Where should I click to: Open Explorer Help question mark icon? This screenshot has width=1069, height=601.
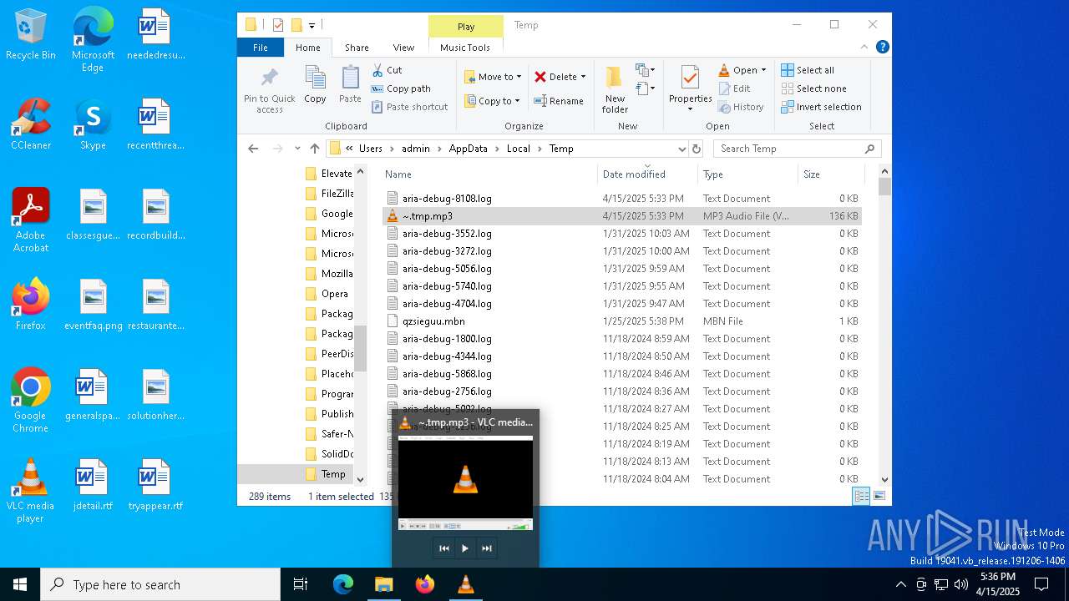[882, 48]
